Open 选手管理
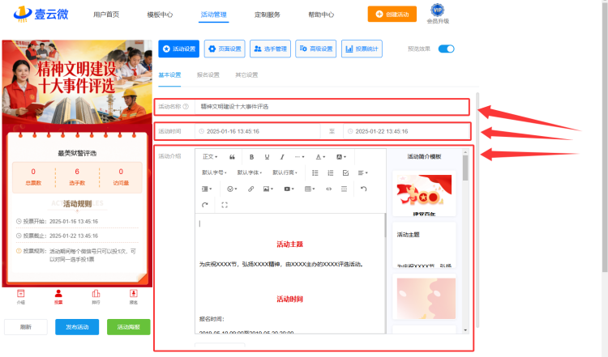The height and width of the screenshot is (357, 608). pyautogui.click(x=270, y=49)
